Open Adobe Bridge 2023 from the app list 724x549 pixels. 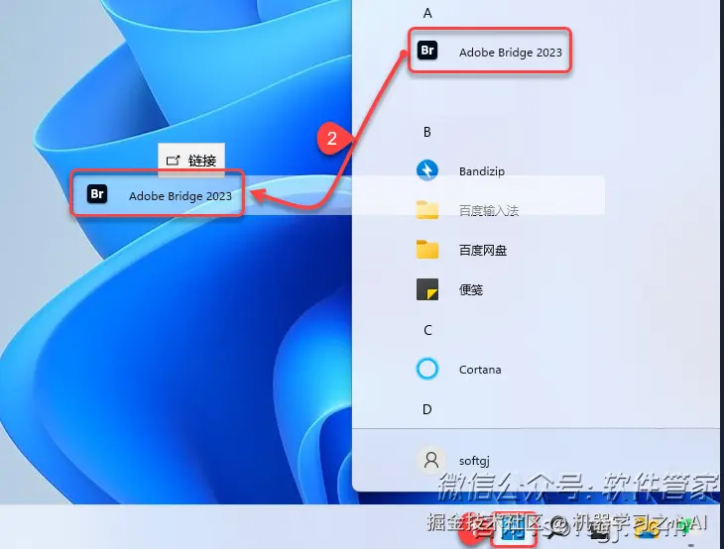(490, 51)
